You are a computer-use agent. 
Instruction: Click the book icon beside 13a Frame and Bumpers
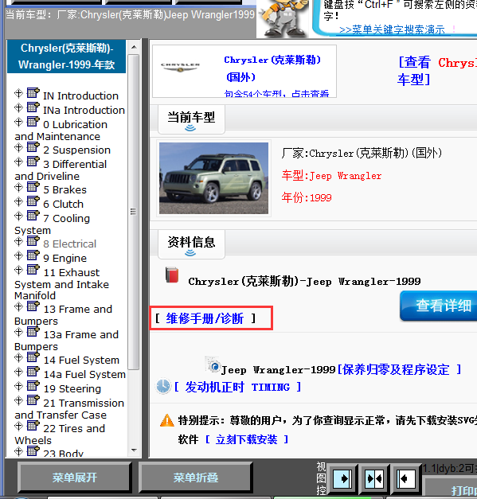[33, 332]
